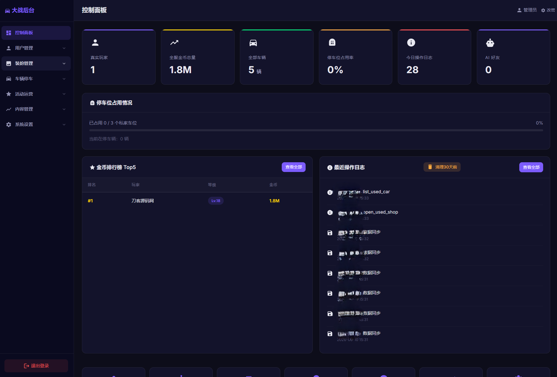Click the save icon on last 数据同步 log

point(330,334)
